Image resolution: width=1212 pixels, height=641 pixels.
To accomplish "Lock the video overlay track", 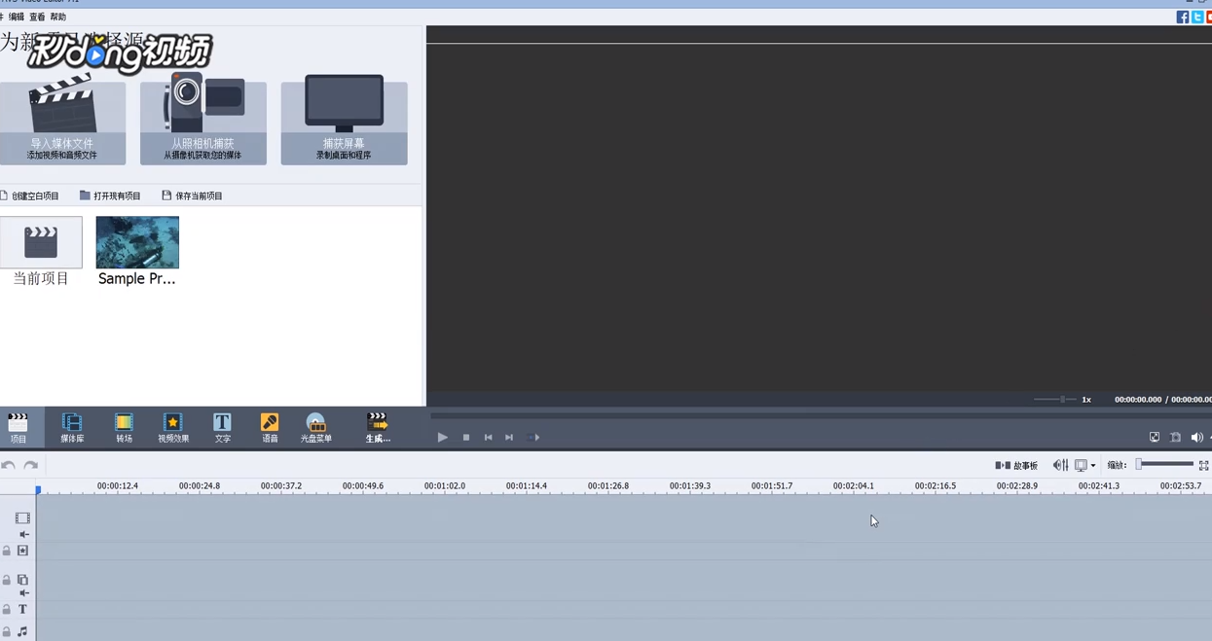I will pos(7,581).
